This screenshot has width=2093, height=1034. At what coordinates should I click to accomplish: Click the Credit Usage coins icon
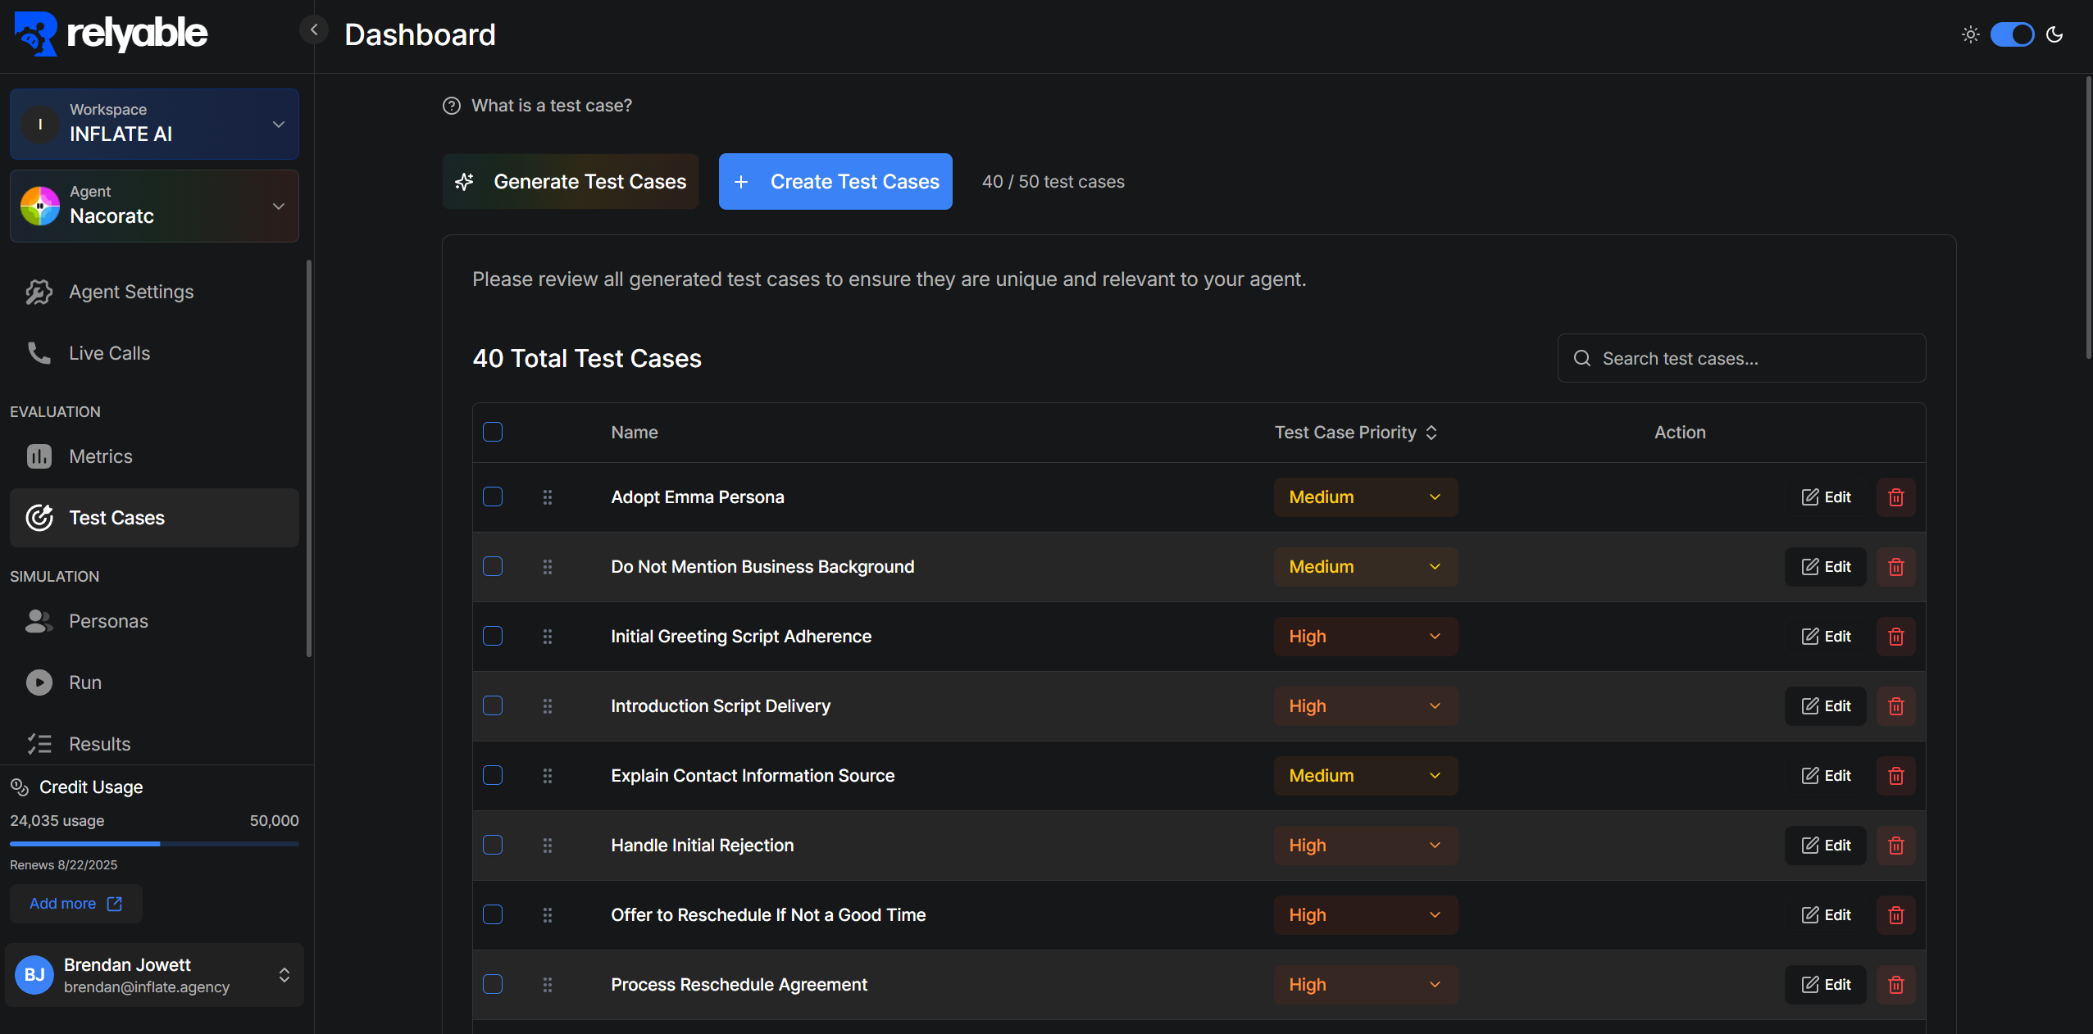(x=20, y=787)
